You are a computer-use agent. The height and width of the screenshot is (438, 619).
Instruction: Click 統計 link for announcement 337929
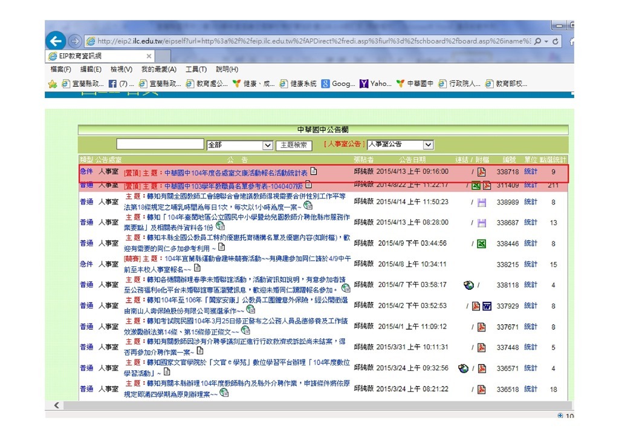531,306
